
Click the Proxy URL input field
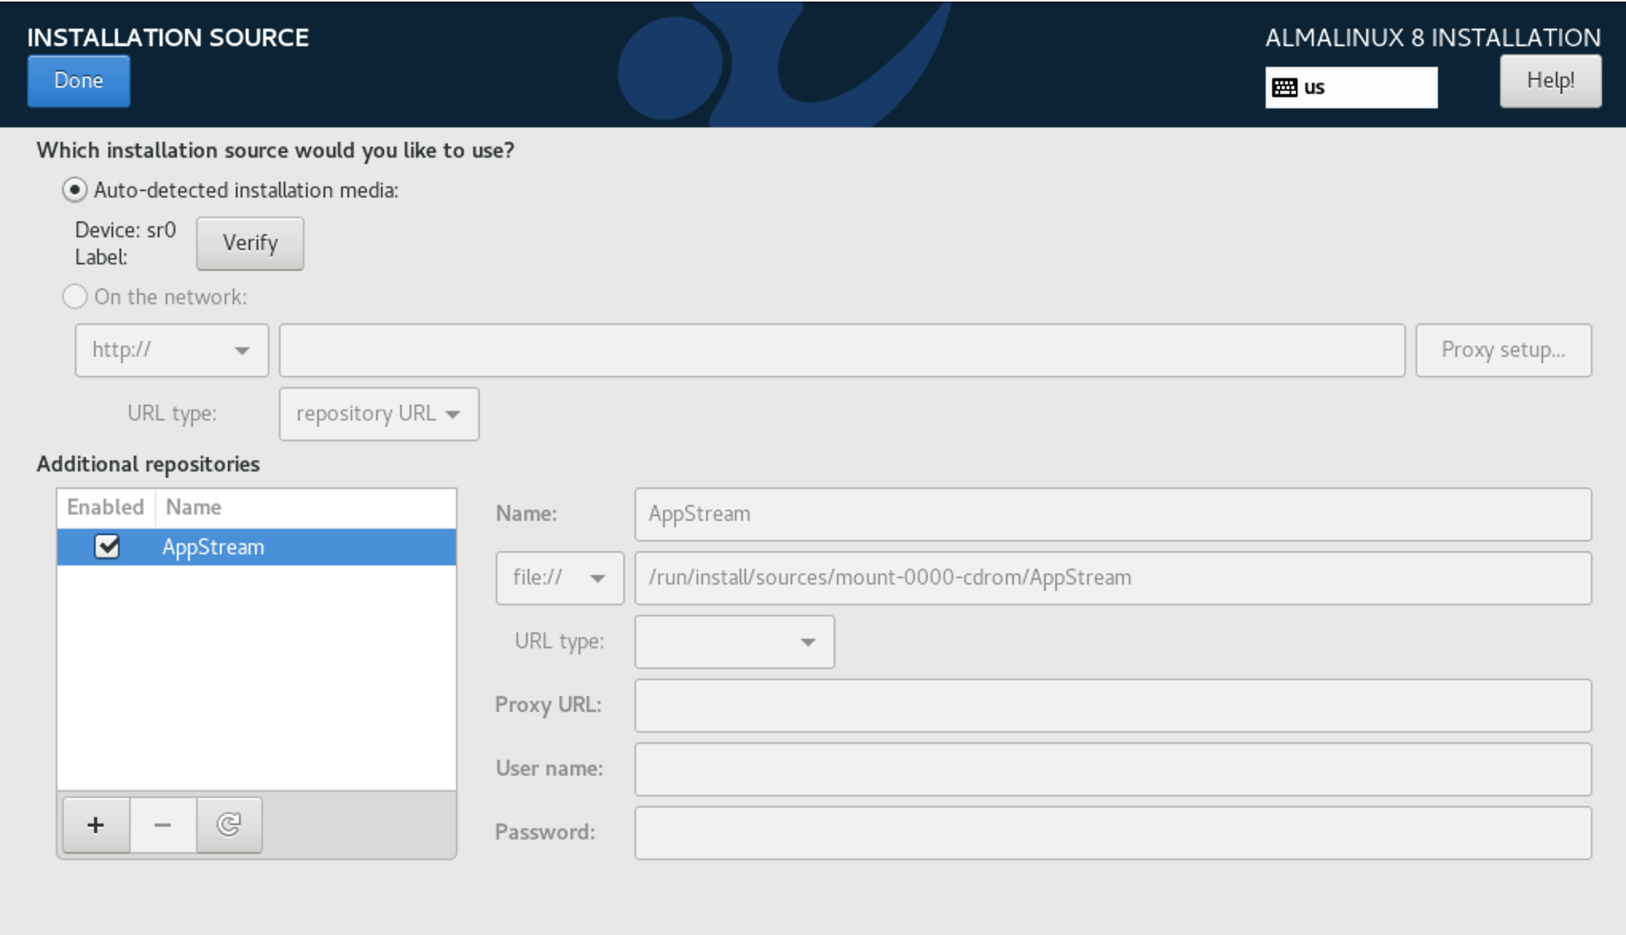click(x=1112, y=706)
